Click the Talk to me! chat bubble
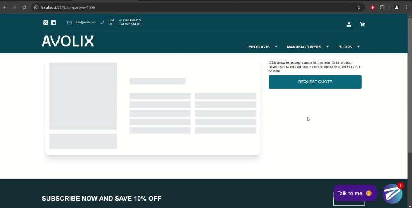Viewport: 412px width, 208px height. [x=354, y=193]
